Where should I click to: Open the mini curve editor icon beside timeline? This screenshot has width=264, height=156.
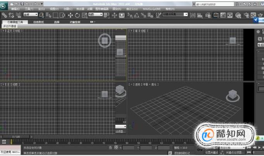[4, 142]
